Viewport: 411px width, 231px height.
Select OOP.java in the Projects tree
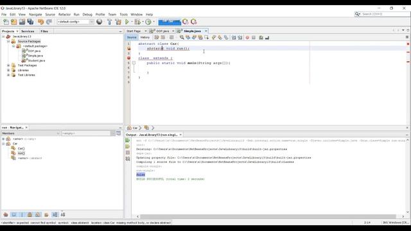[34, 51]
